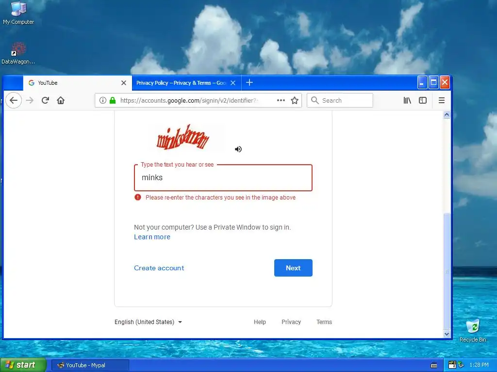Switch to the Privacy Policy tab

coord(186,83)
